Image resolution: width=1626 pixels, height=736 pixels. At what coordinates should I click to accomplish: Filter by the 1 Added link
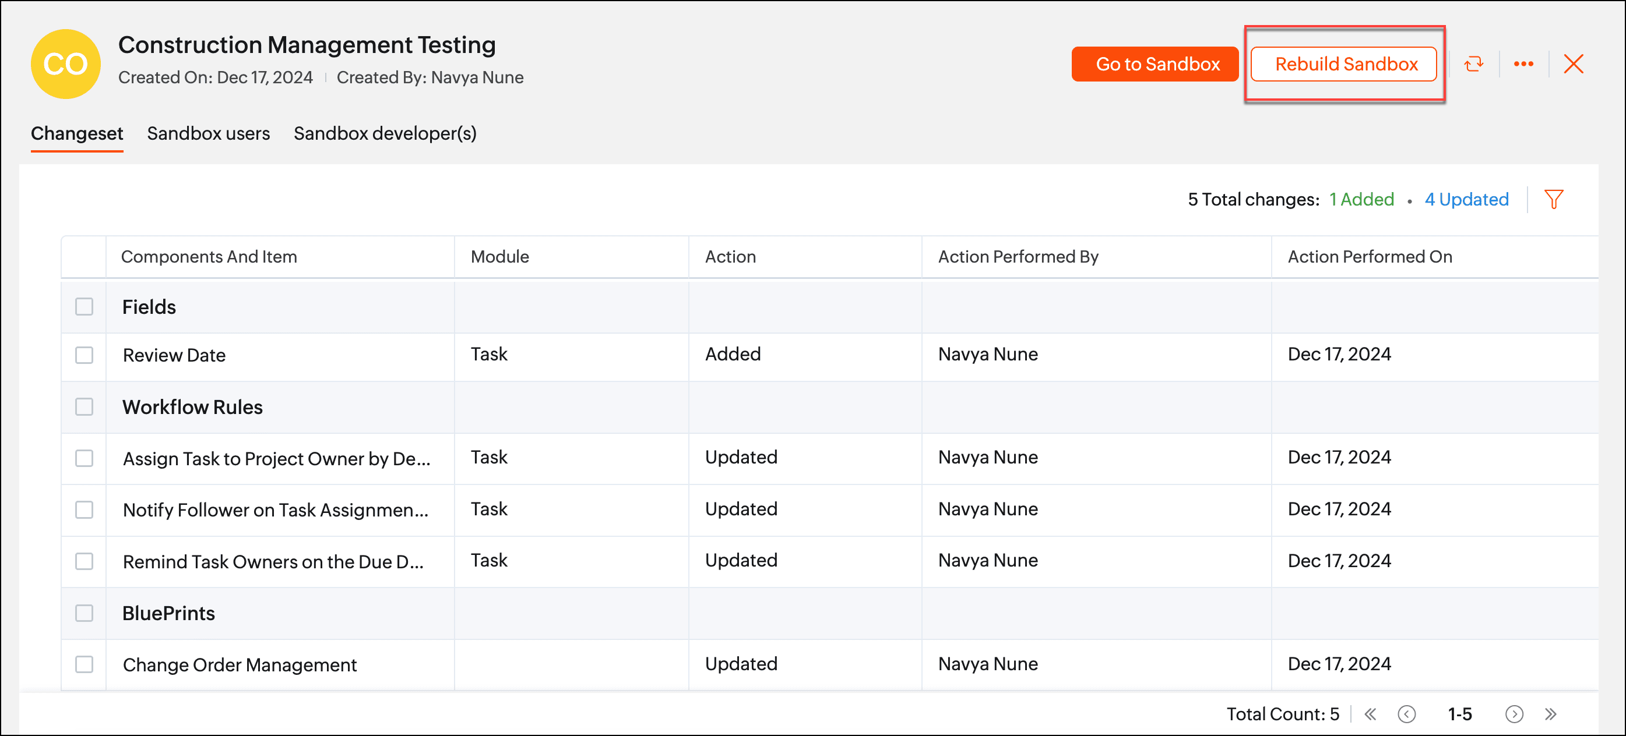point(1361,199)
